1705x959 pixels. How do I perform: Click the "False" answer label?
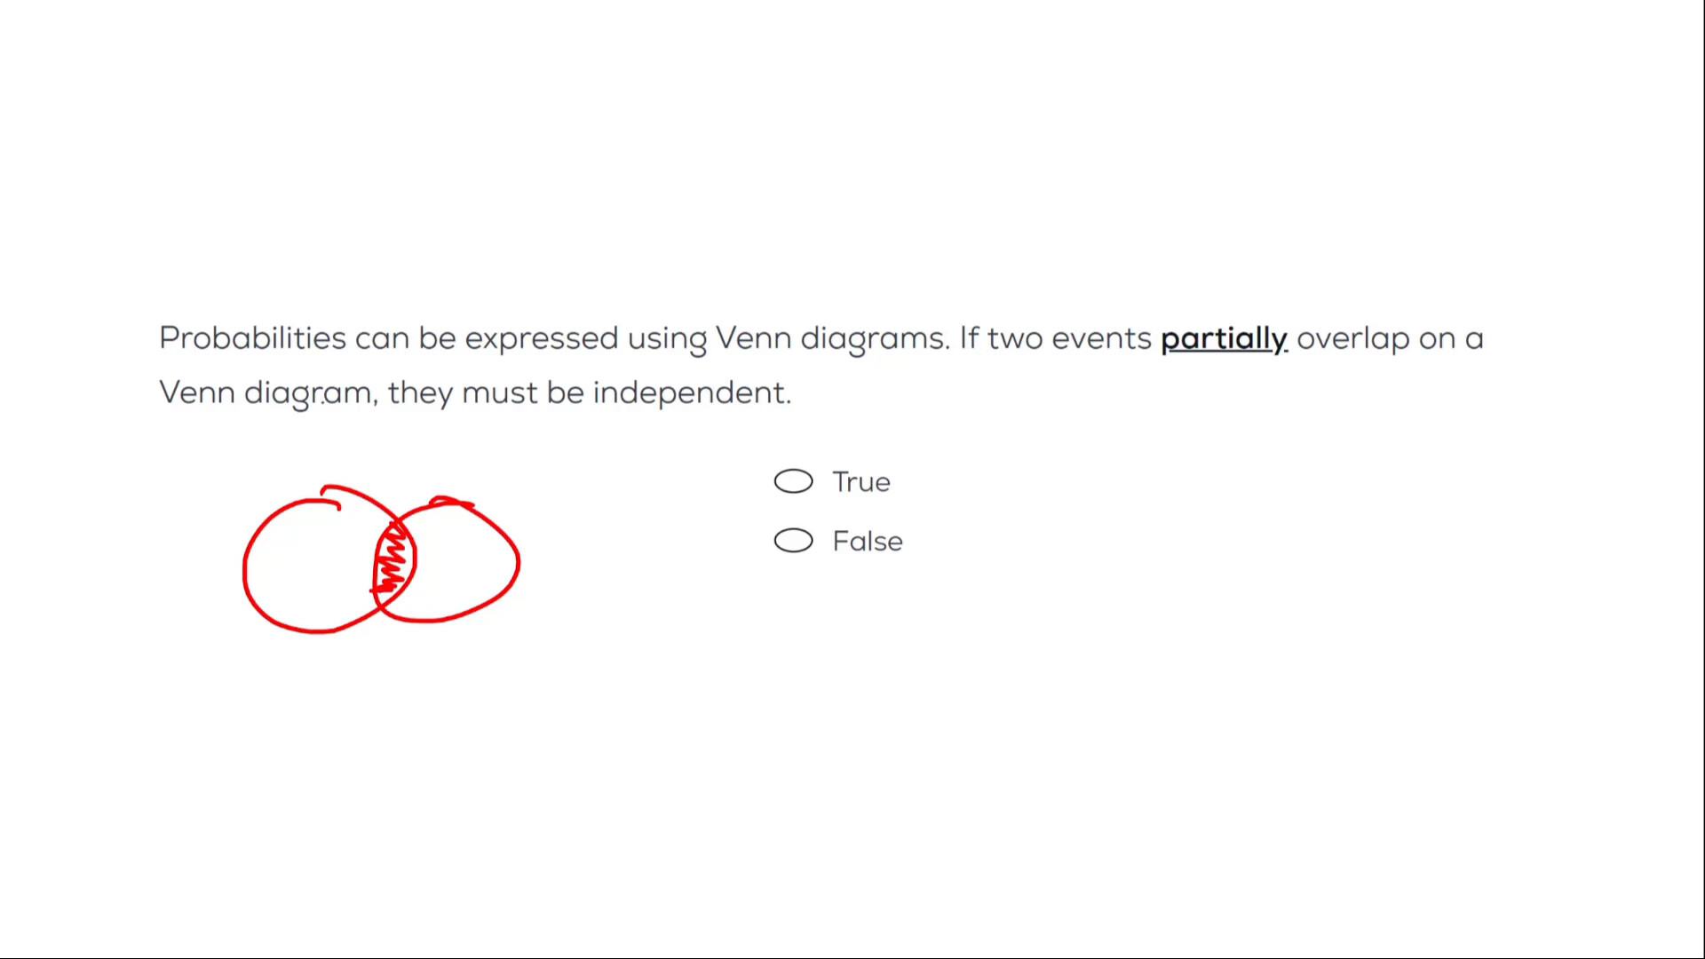pyautogui.click(x=867, y=542)
